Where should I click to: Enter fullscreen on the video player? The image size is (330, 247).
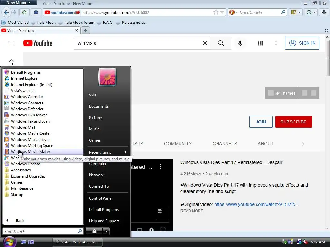tap(163, 229)
